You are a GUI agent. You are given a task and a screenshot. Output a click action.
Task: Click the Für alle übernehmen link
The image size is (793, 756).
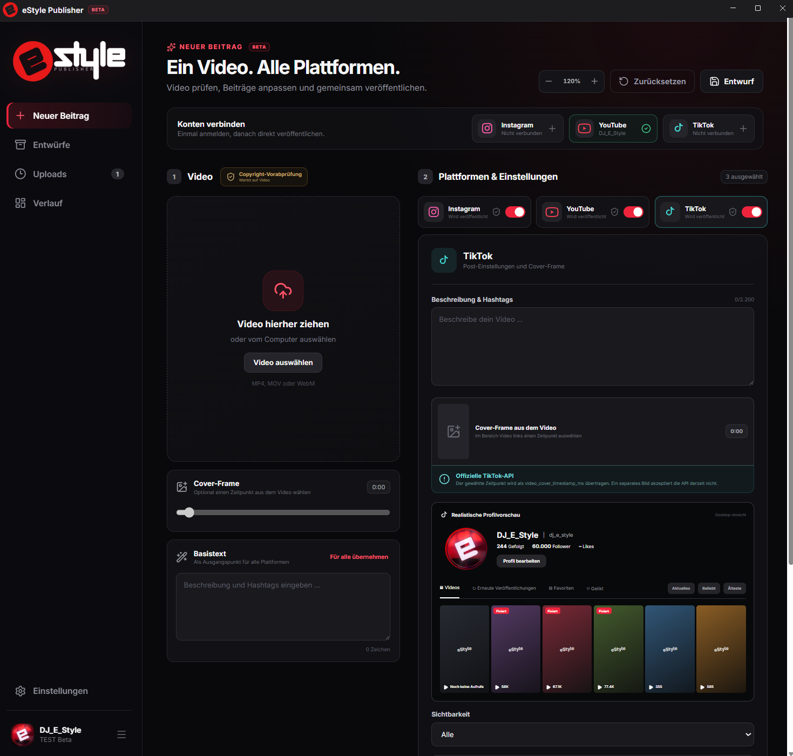pyautogui.click(x=359, y=557)
